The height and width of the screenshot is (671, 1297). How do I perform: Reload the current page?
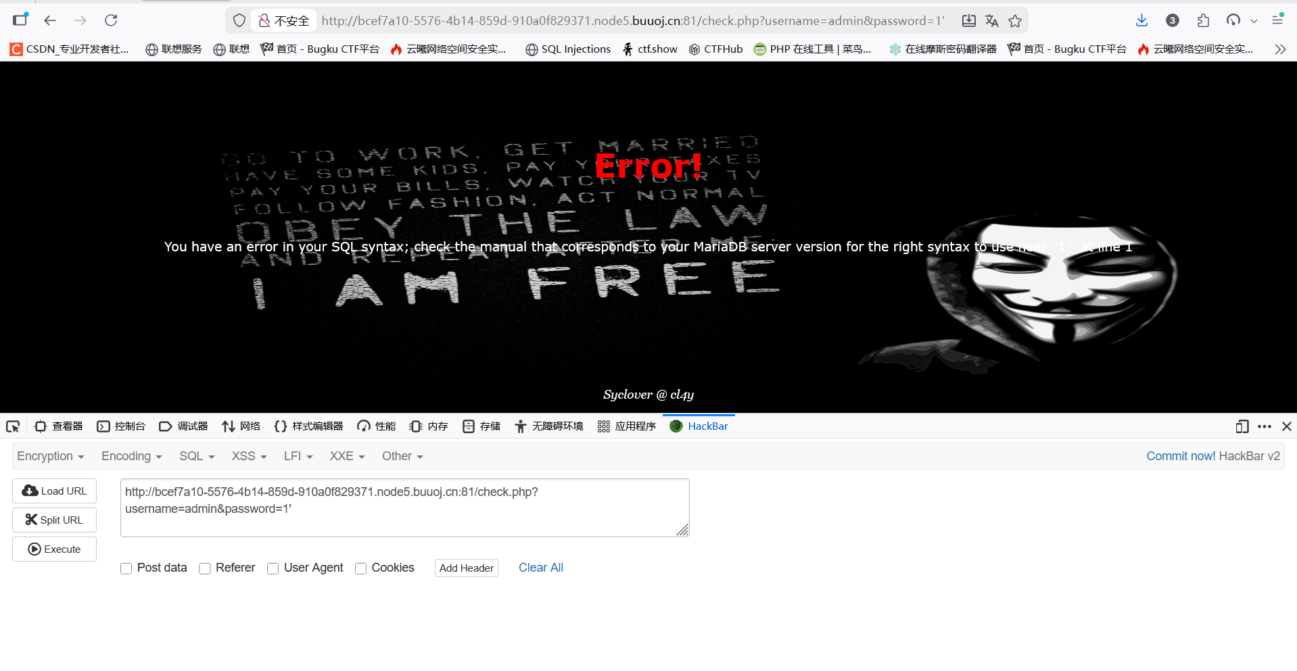(111, 20)
